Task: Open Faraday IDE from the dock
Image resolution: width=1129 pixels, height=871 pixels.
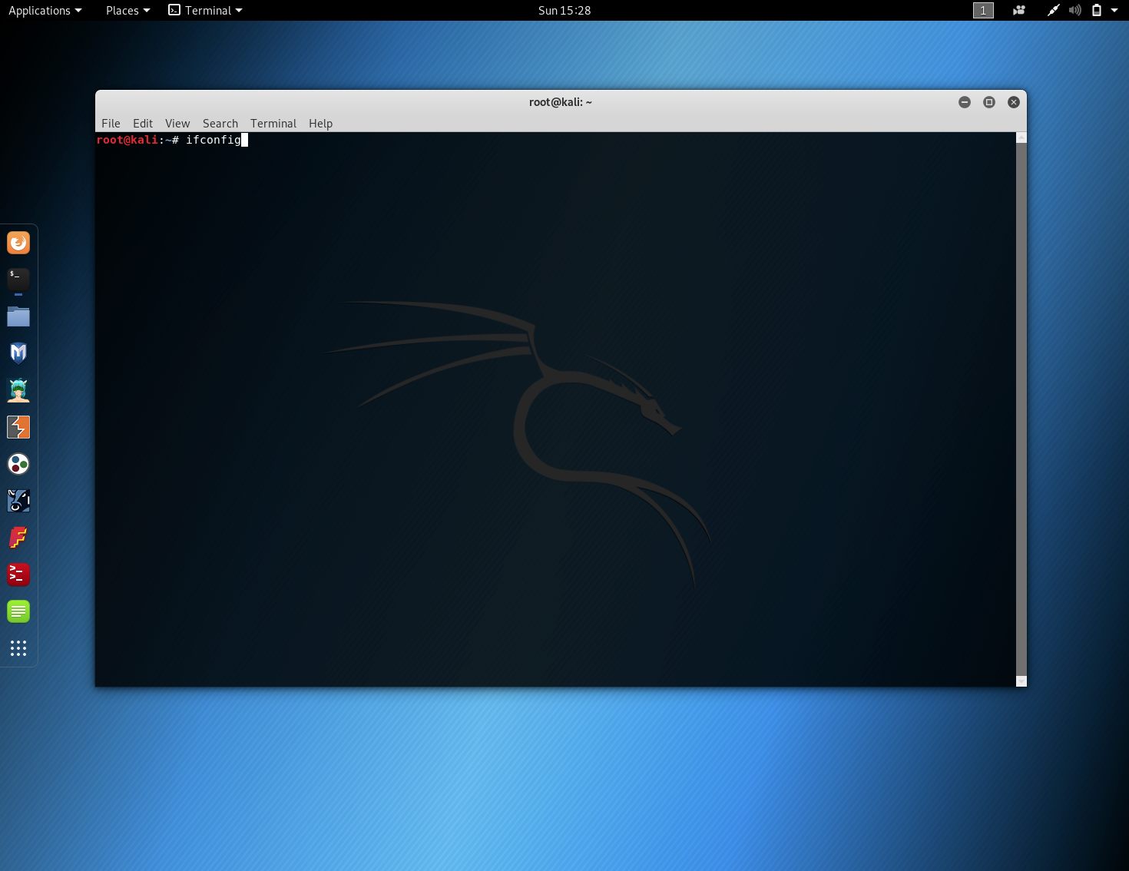Action: coord(18,538)
